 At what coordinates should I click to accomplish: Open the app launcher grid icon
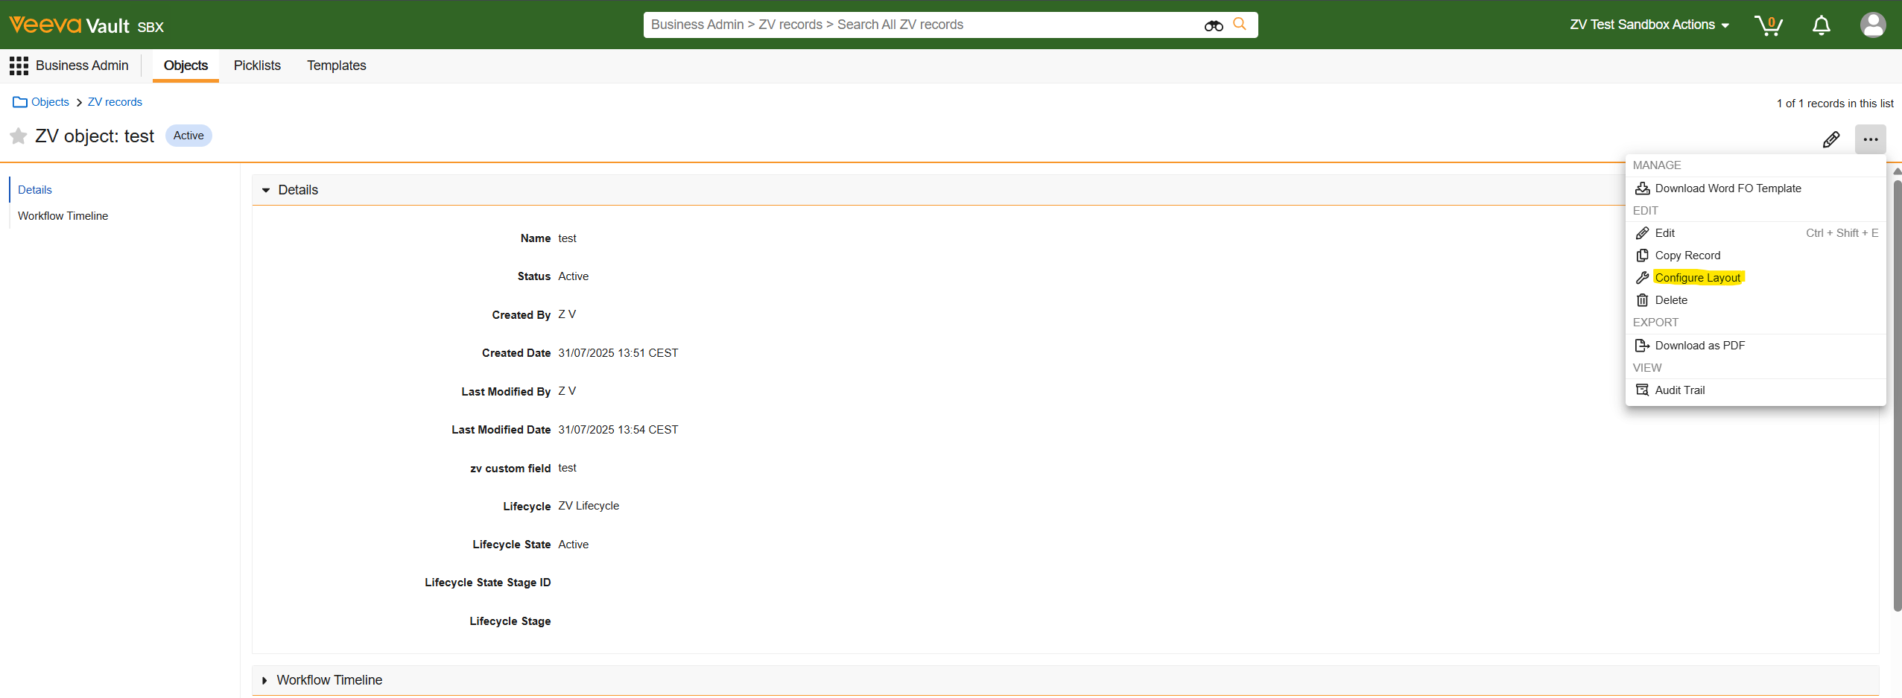coord(19,65)
